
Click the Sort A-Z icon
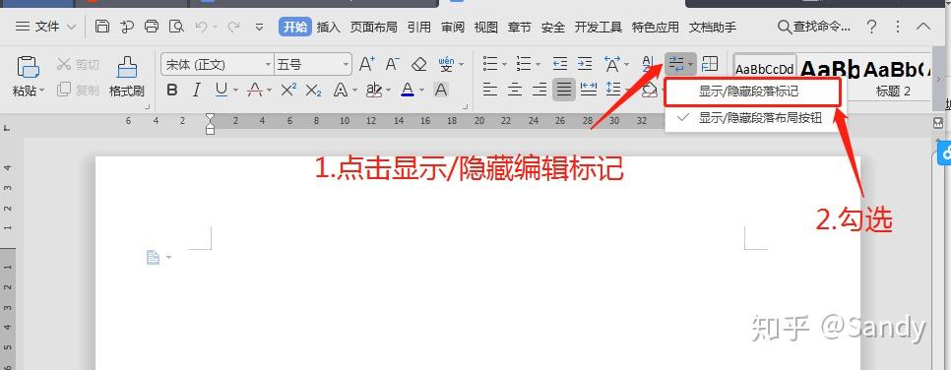pyautogui.click(x=649, y=63)
